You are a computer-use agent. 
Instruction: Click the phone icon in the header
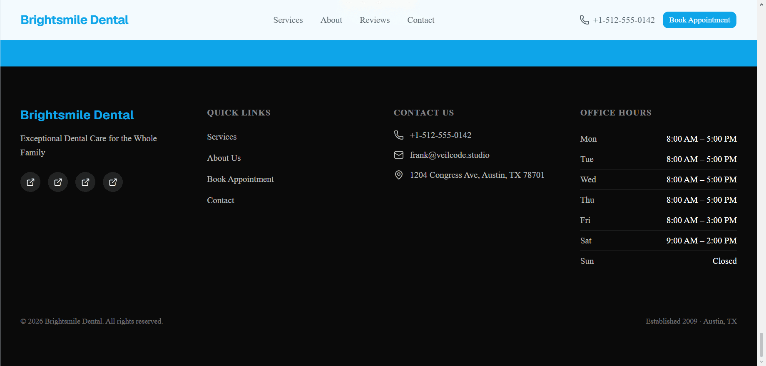pos(584,20)
